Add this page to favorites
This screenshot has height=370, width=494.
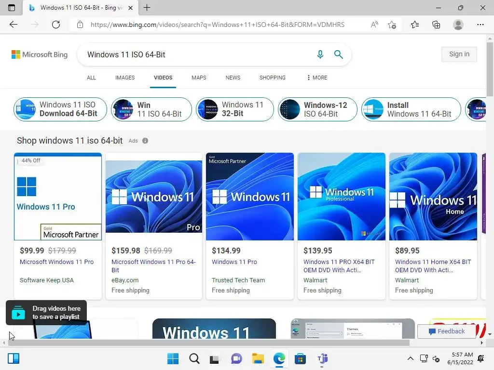point(392,25)
